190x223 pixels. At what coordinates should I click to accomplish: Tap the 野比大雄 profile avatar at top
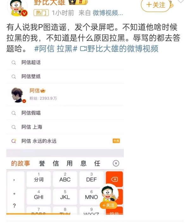pos(17,8)
